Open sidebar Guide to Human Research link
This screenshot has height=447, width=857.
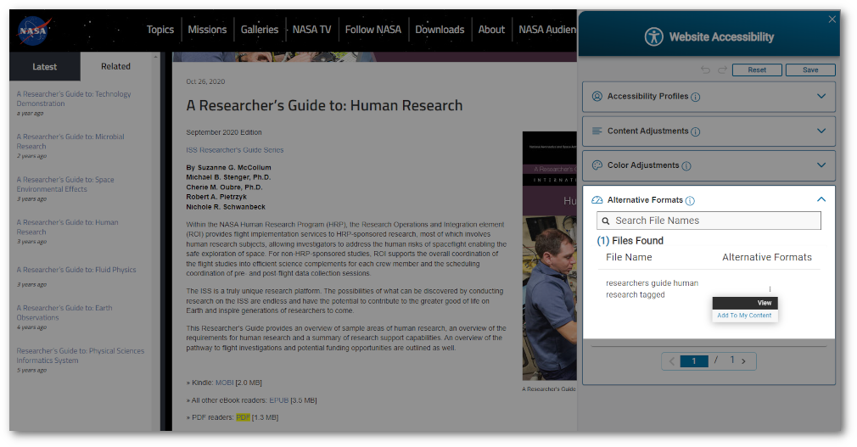(67, 226)
